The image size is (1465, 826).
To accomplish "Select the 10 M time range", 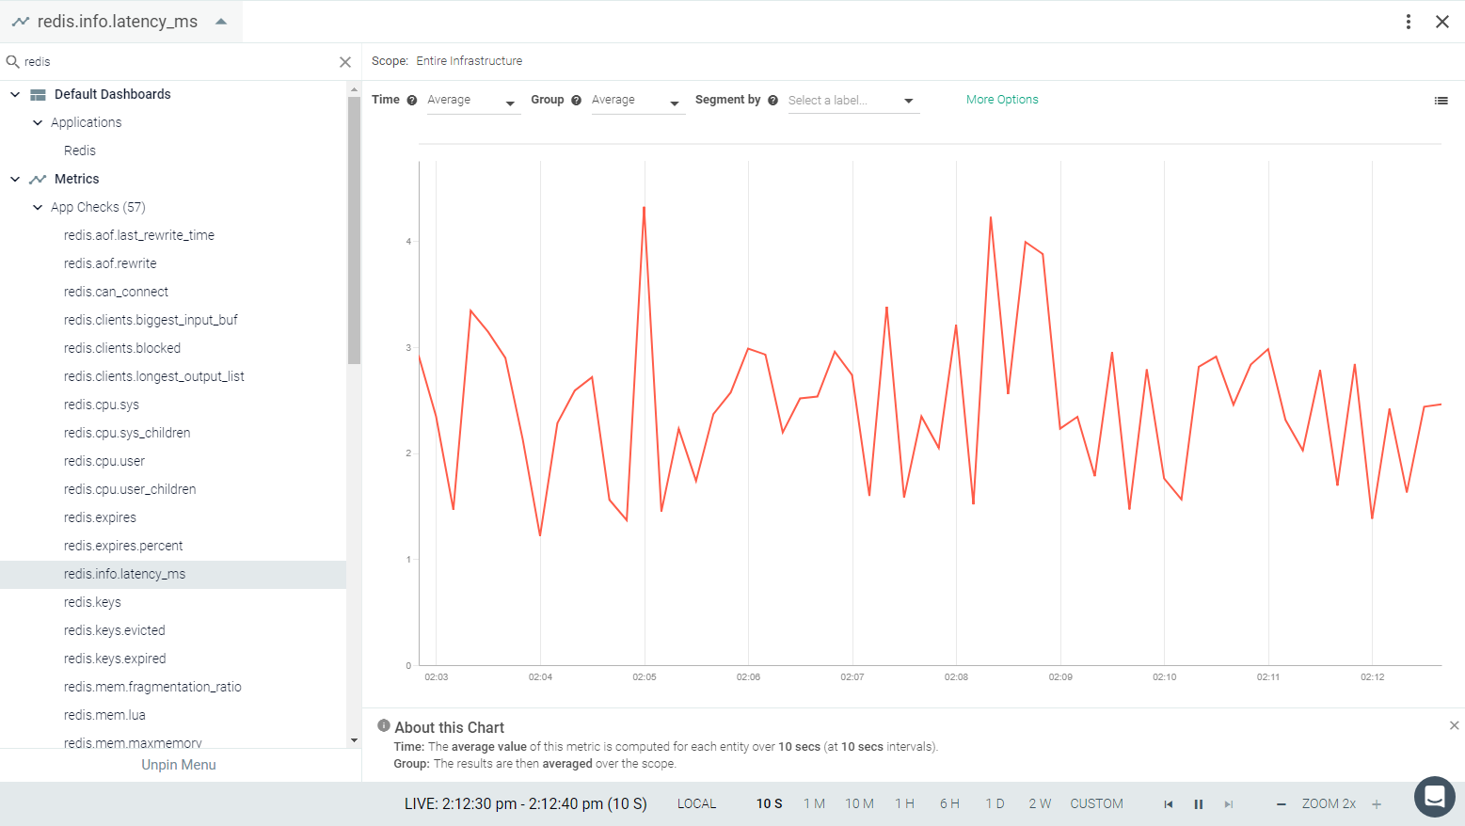I will pos(859,804).
